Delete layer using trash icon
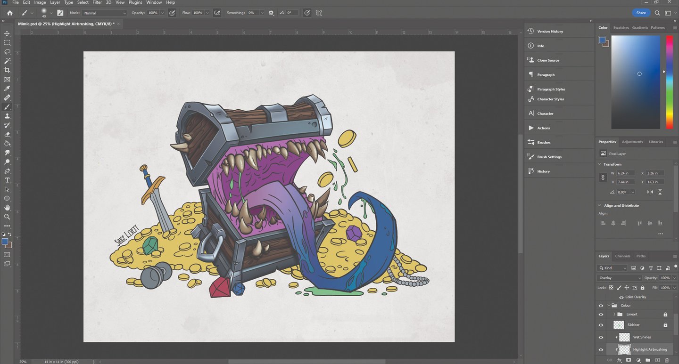The image size is (679, 364). pyautogui.click(x=666, y=360)
